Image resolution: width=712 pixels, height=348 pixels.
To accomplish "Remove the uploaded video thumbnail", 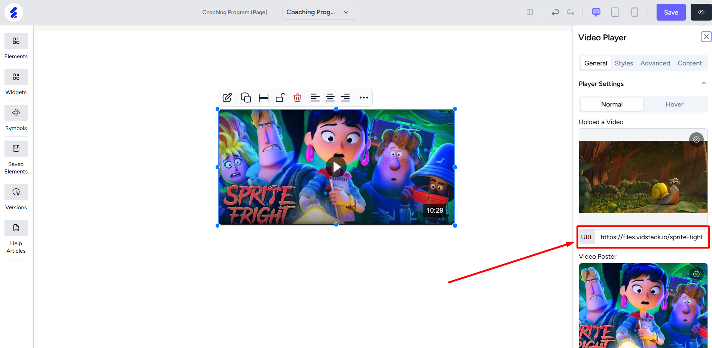I will (x=696, y=139).
